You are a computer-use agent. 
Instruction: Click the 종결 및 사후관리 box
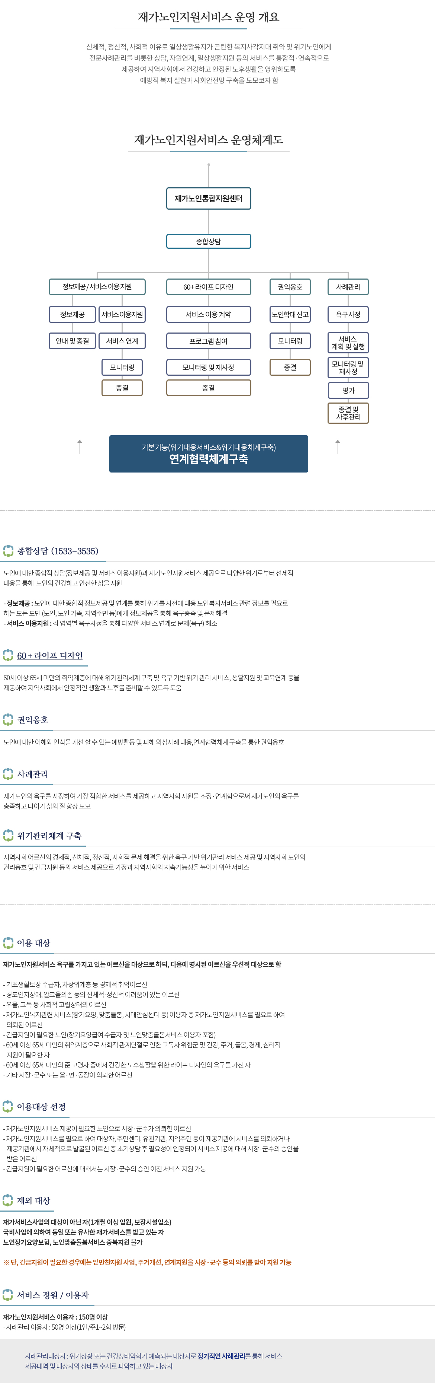pyautogui.click(x=348, y=413)
